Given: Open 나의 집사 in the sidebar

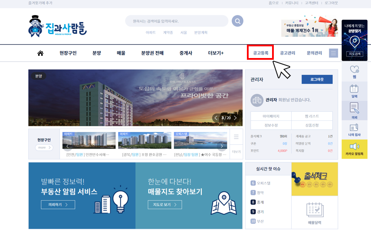Looking at the screenshot, I should coord(354,129).
